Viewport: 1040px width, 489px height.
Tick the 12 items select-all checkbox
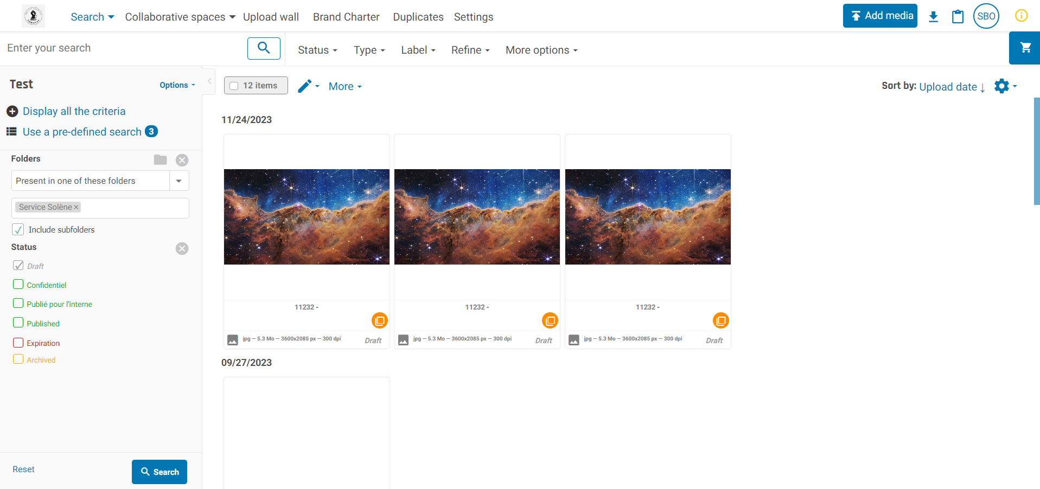pyautogui.click(x=234, y=86)
